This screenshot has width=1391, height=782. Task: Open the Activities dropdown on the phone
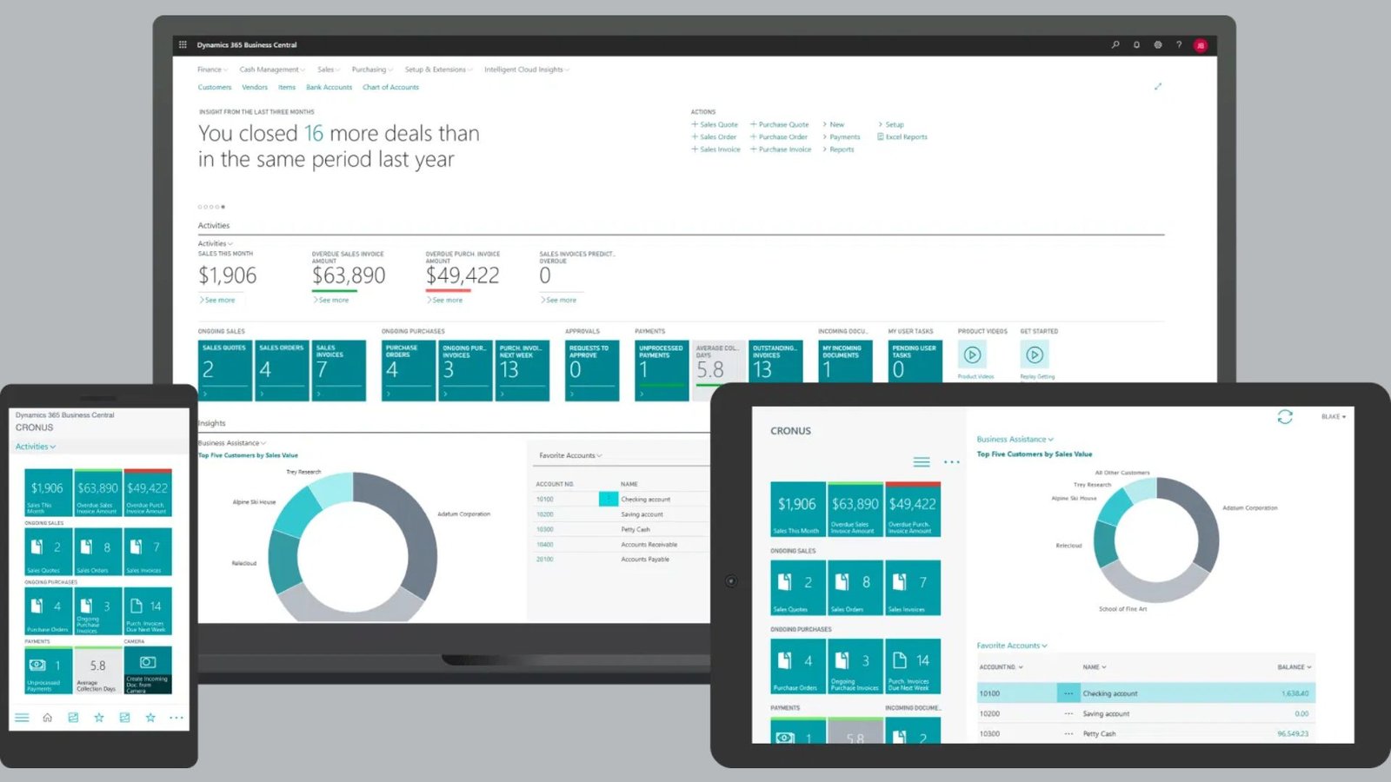[x=36, y=447]
